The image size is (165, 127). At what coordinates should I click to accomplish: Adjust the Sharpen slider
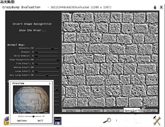point(47,52)
